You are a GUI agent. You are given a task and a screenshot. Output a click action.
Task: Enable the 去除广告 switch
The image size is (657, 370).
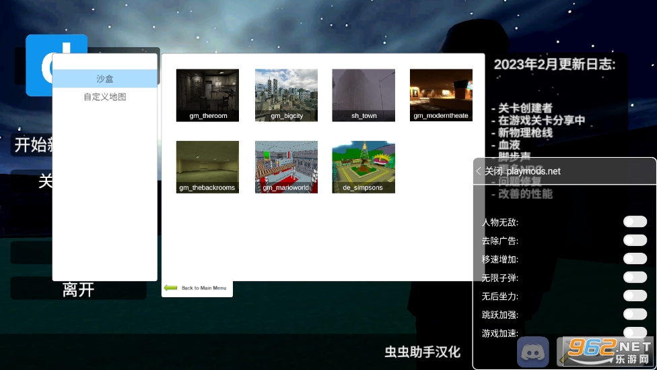pyautogui.click(x=635, y=240)
